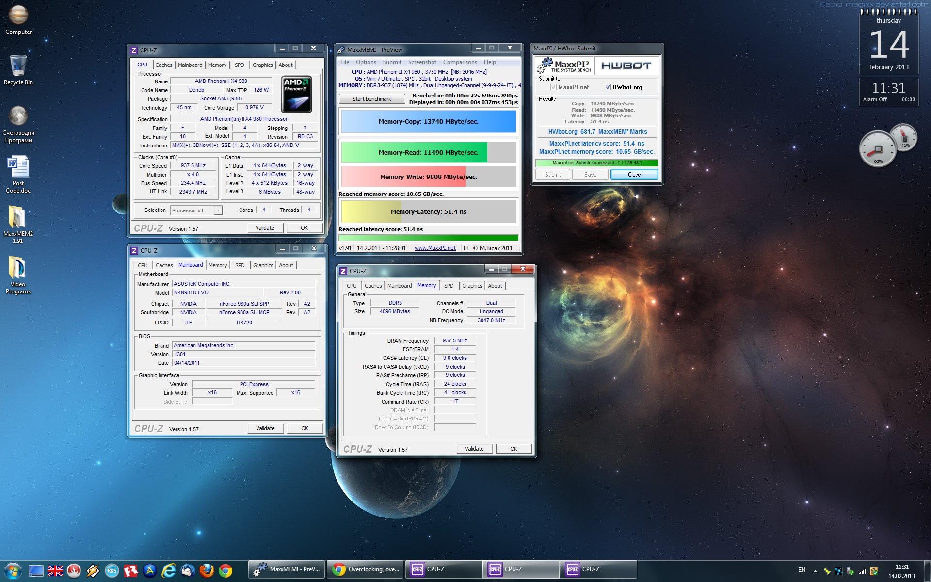Click Start benchmark in MaxxMEM
Screen dimensions: 931x582
click(x=372, y=99)
